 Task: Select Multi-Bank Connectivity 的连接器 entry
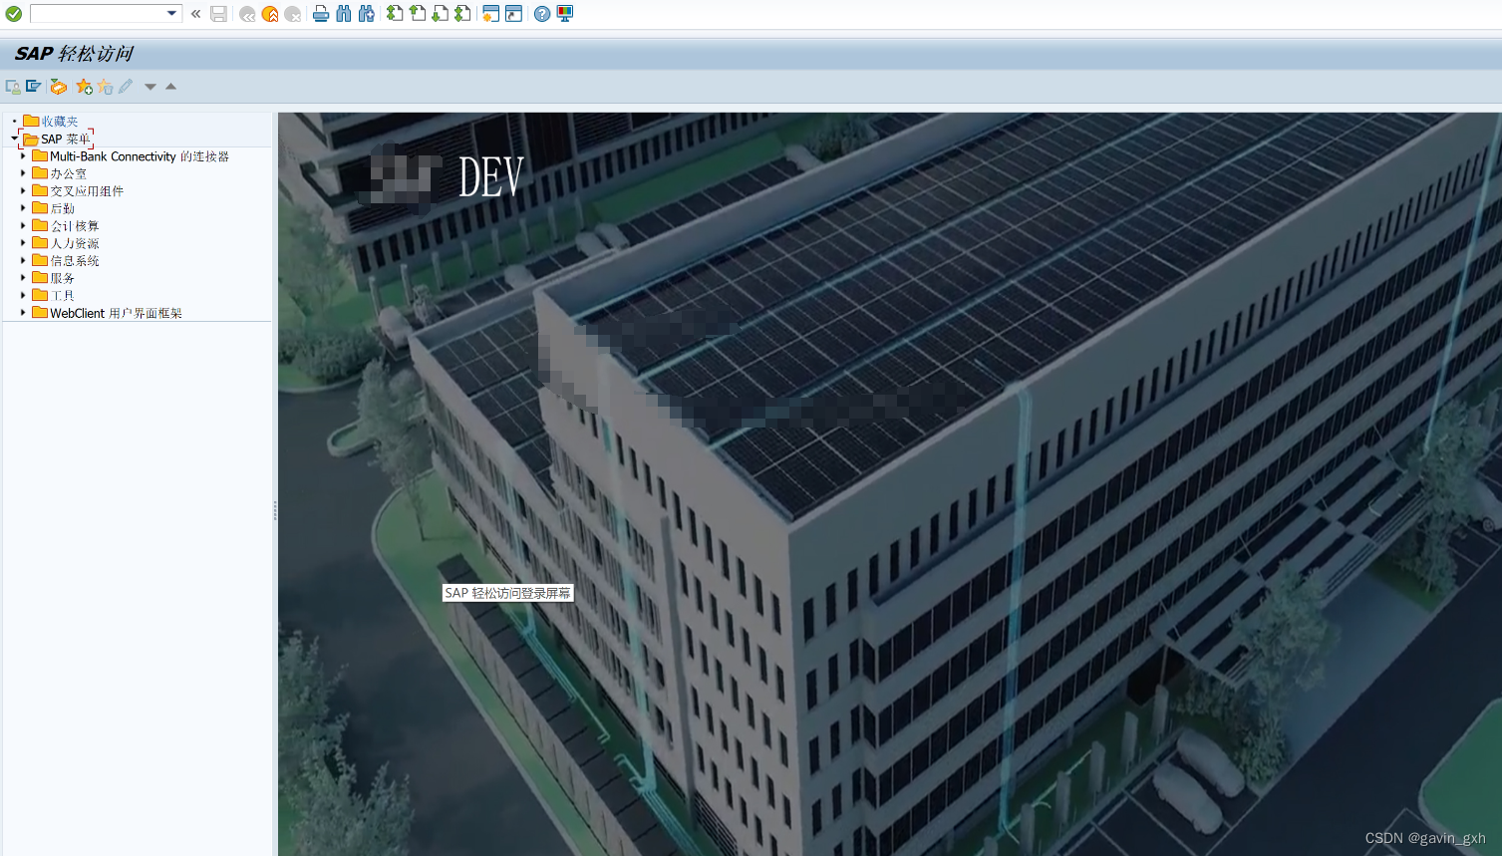click(x=131, y=156)
